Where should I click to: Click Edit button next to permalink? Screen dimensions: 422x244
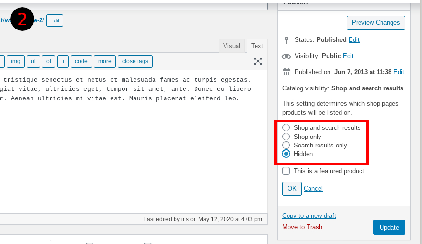pos(55,20)
